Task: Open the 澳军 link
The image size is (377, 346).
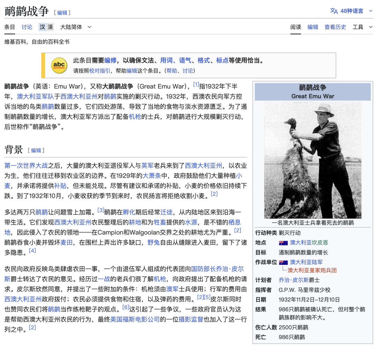Action: click(x=172, y=289)
